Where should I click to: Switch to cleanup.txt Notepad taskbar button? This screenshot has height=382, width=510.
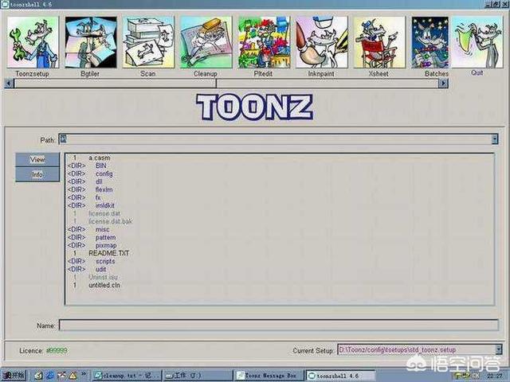click(x=127, y=375)
